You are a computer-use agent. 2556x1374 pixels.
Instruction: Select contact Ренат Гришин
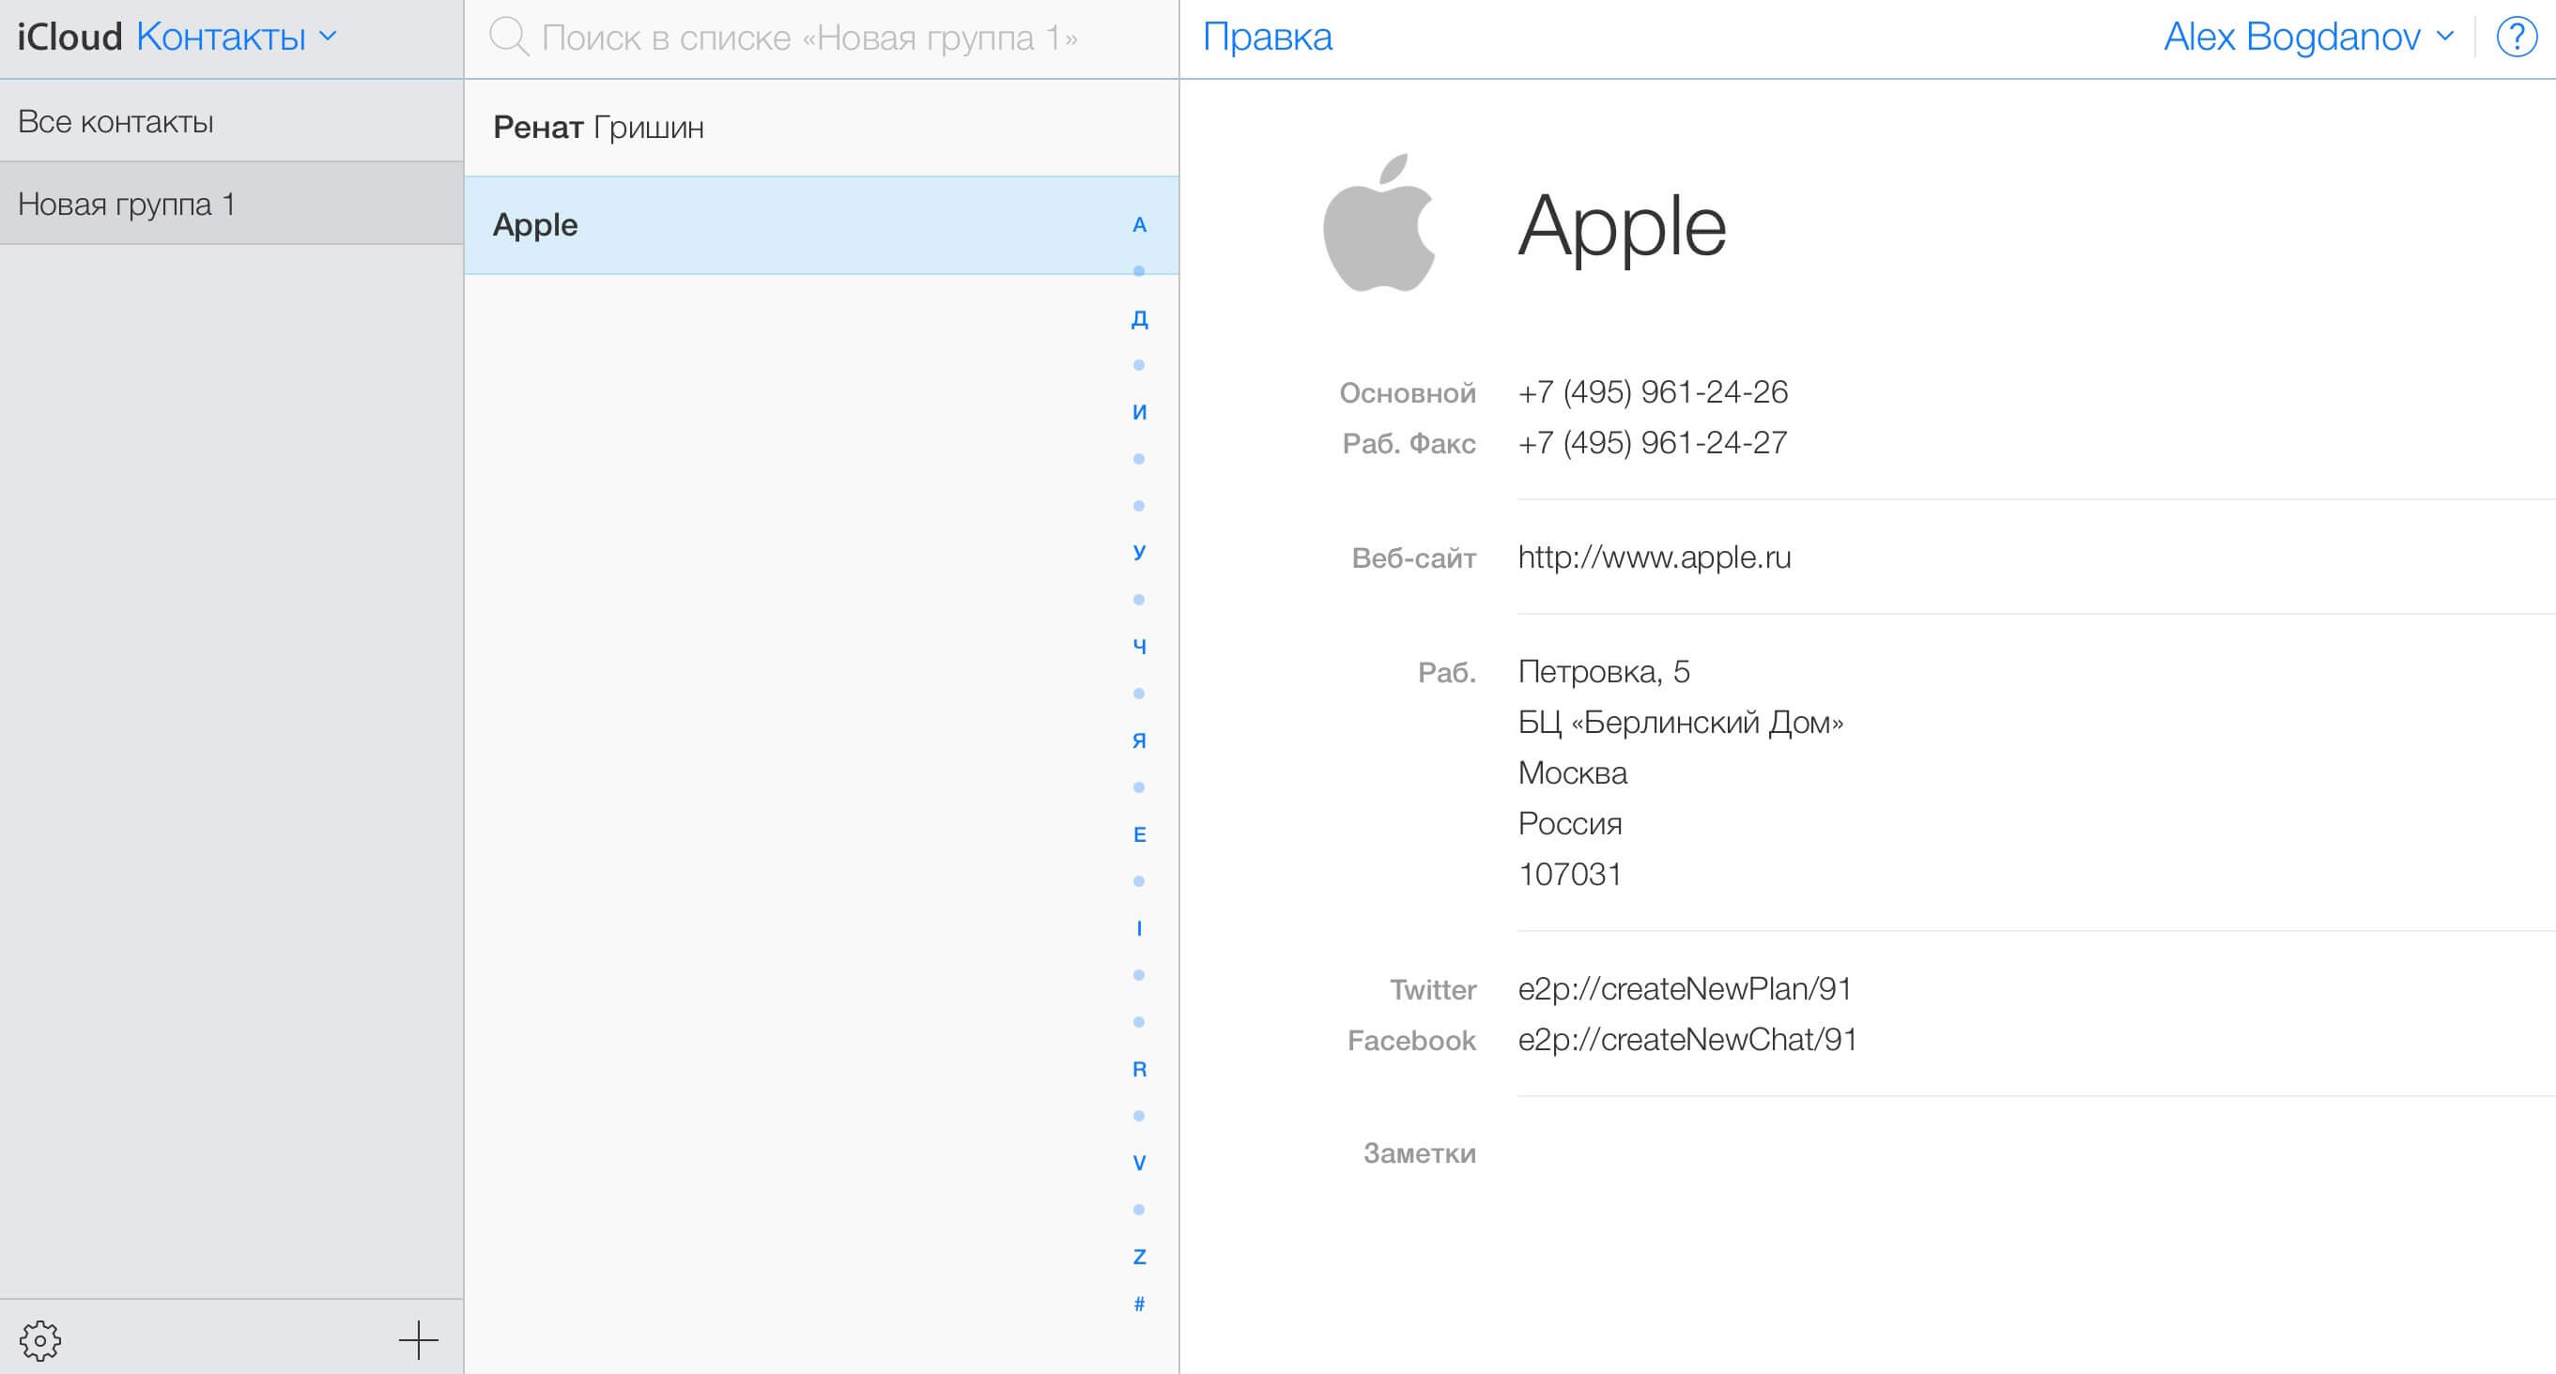821,127
